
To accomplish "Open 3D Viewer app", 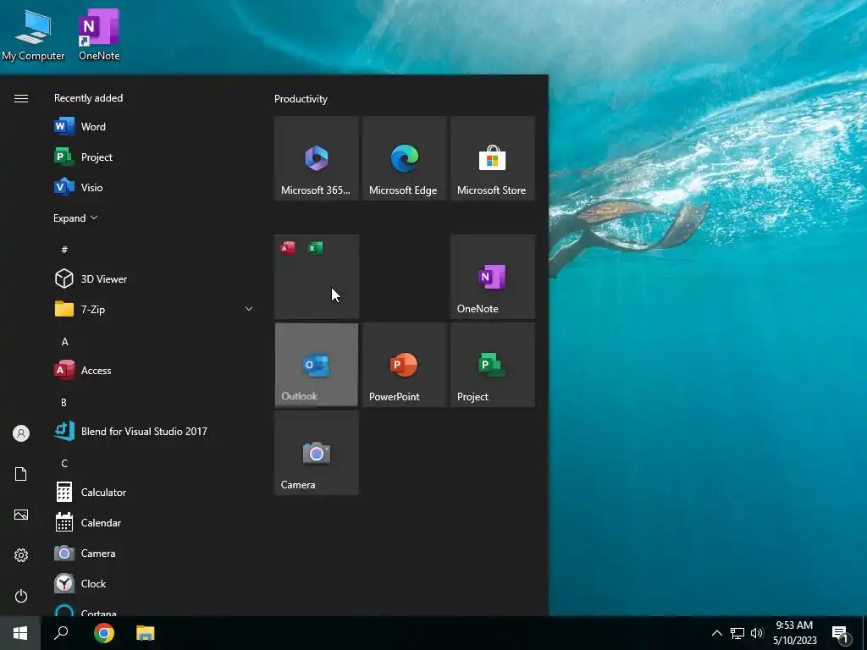I will tap(154, 279).
